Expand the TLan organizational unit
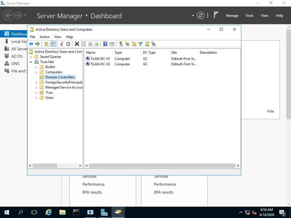 point(36,93)
